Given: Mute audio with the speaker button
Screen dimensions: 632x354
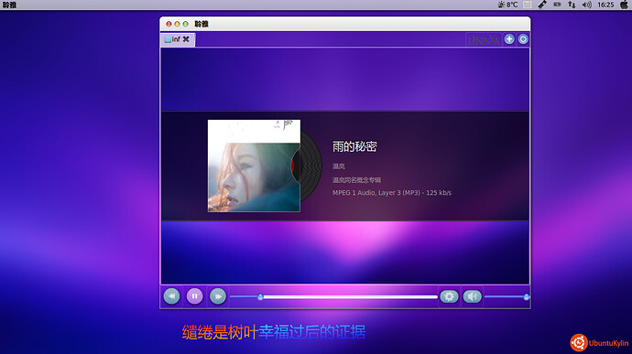Looking at the screenshot, I should coord(472,296).
